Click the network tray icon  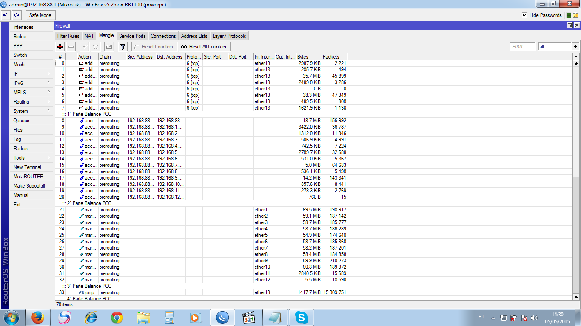504,318
